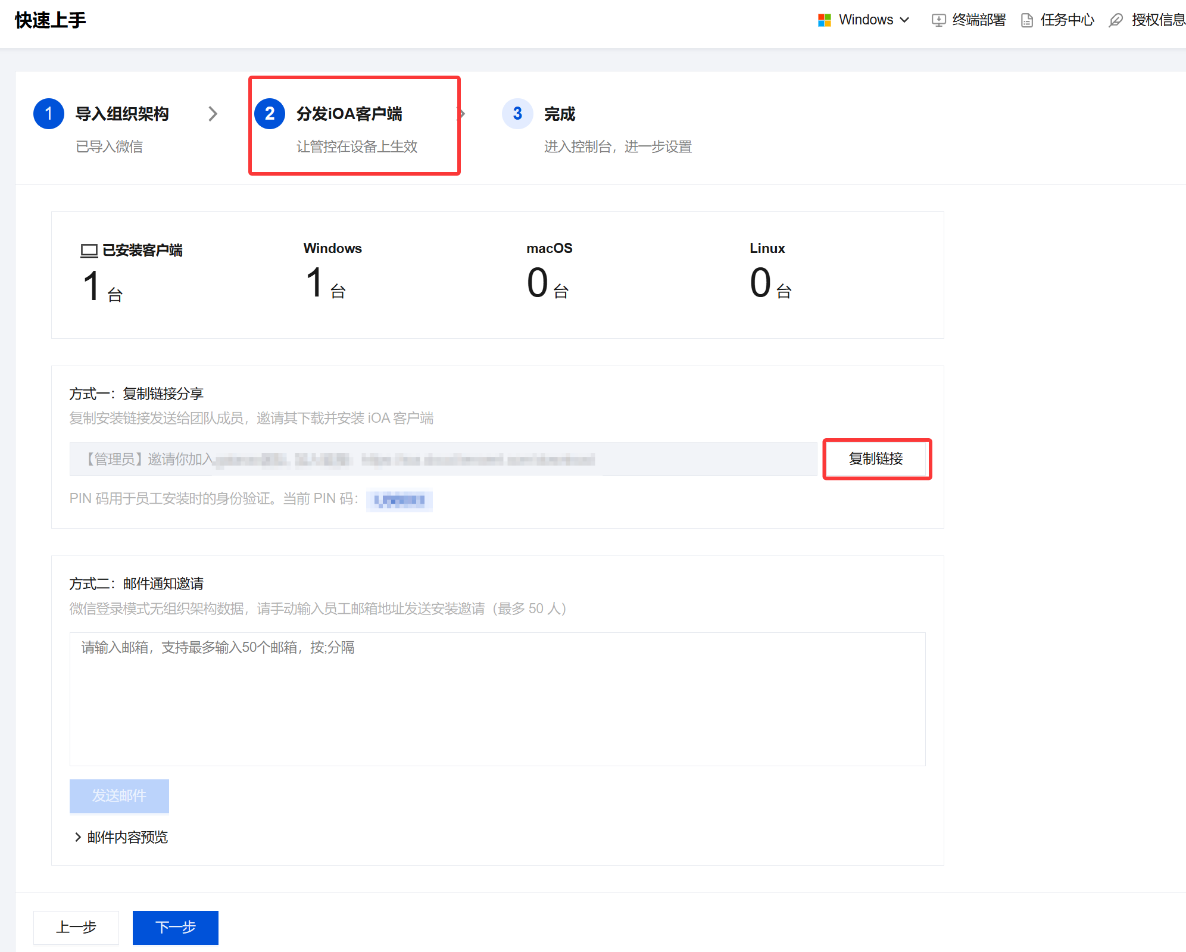Click the invitation link text field

coord(443,459)
